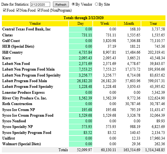Click the Vendor column header
The width and height of the screenshot is (167, 154).
point(35,24)
